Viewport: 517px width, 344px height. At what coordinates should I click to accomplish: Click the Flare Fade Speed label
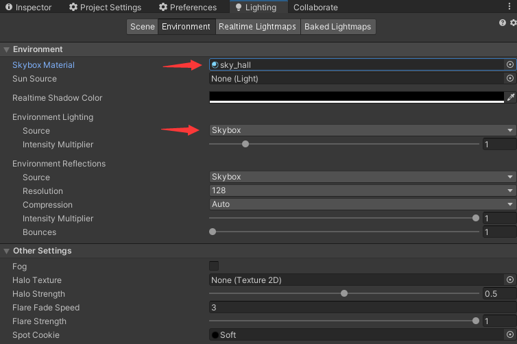[x=46, y=308]
